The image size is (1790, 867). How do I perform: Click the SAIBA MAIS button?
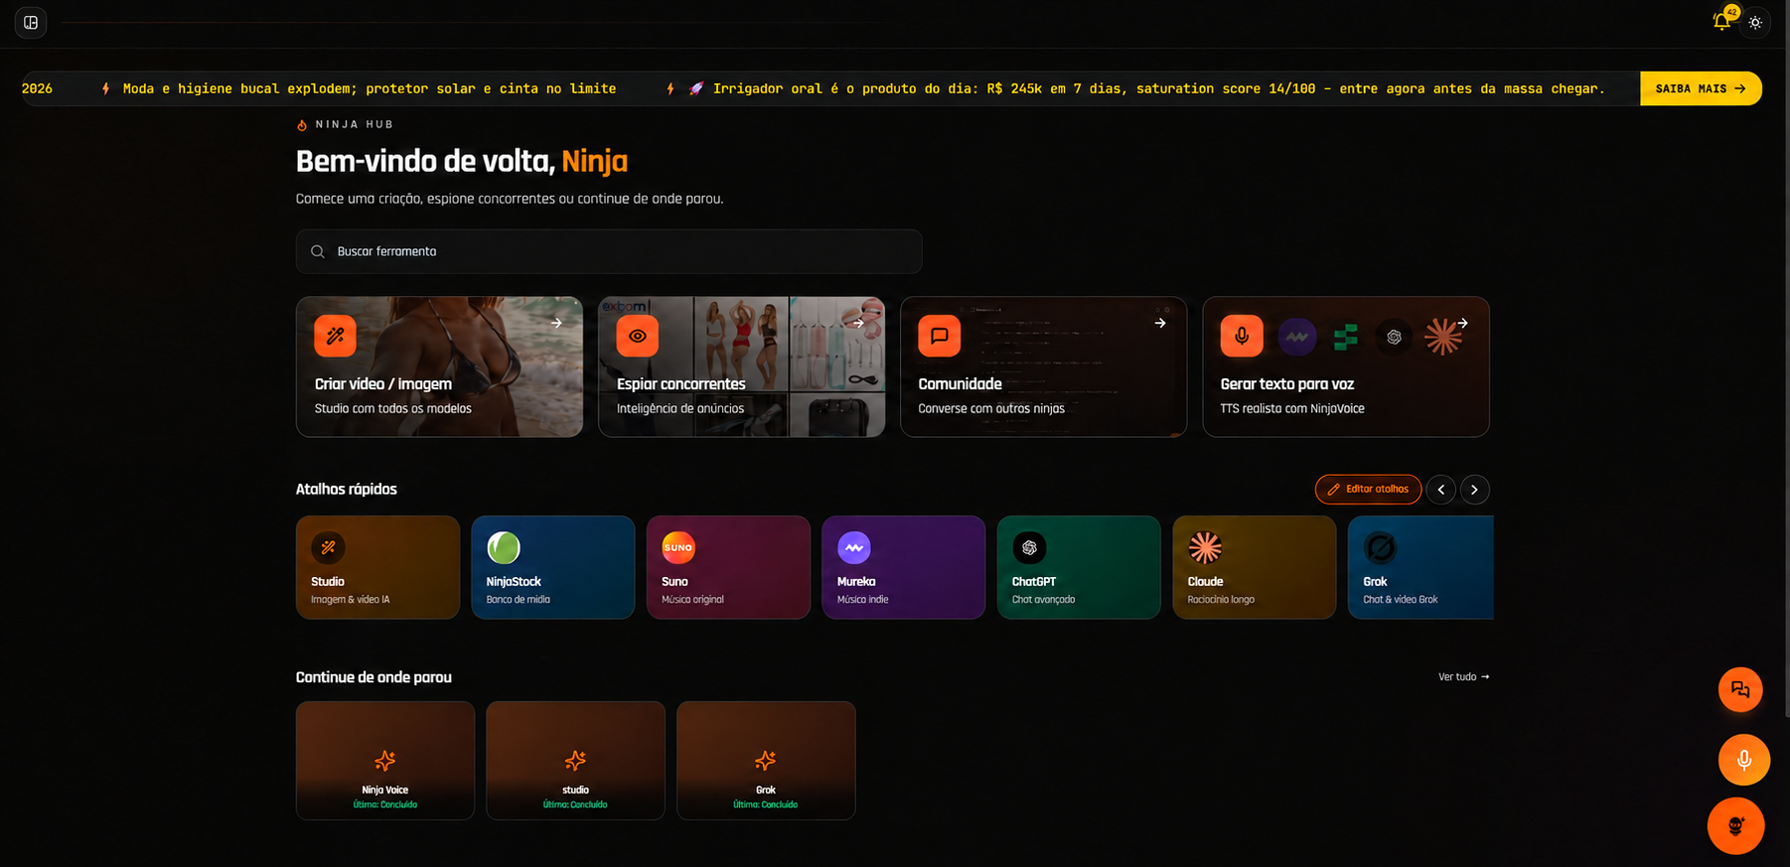(1701, 88)
